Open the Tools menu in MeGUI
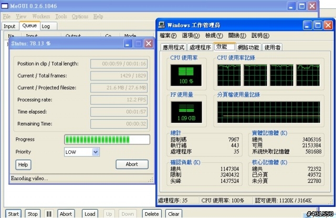This screenshot has height=218, width=336. pyautogui.click(x=61, y=16)
